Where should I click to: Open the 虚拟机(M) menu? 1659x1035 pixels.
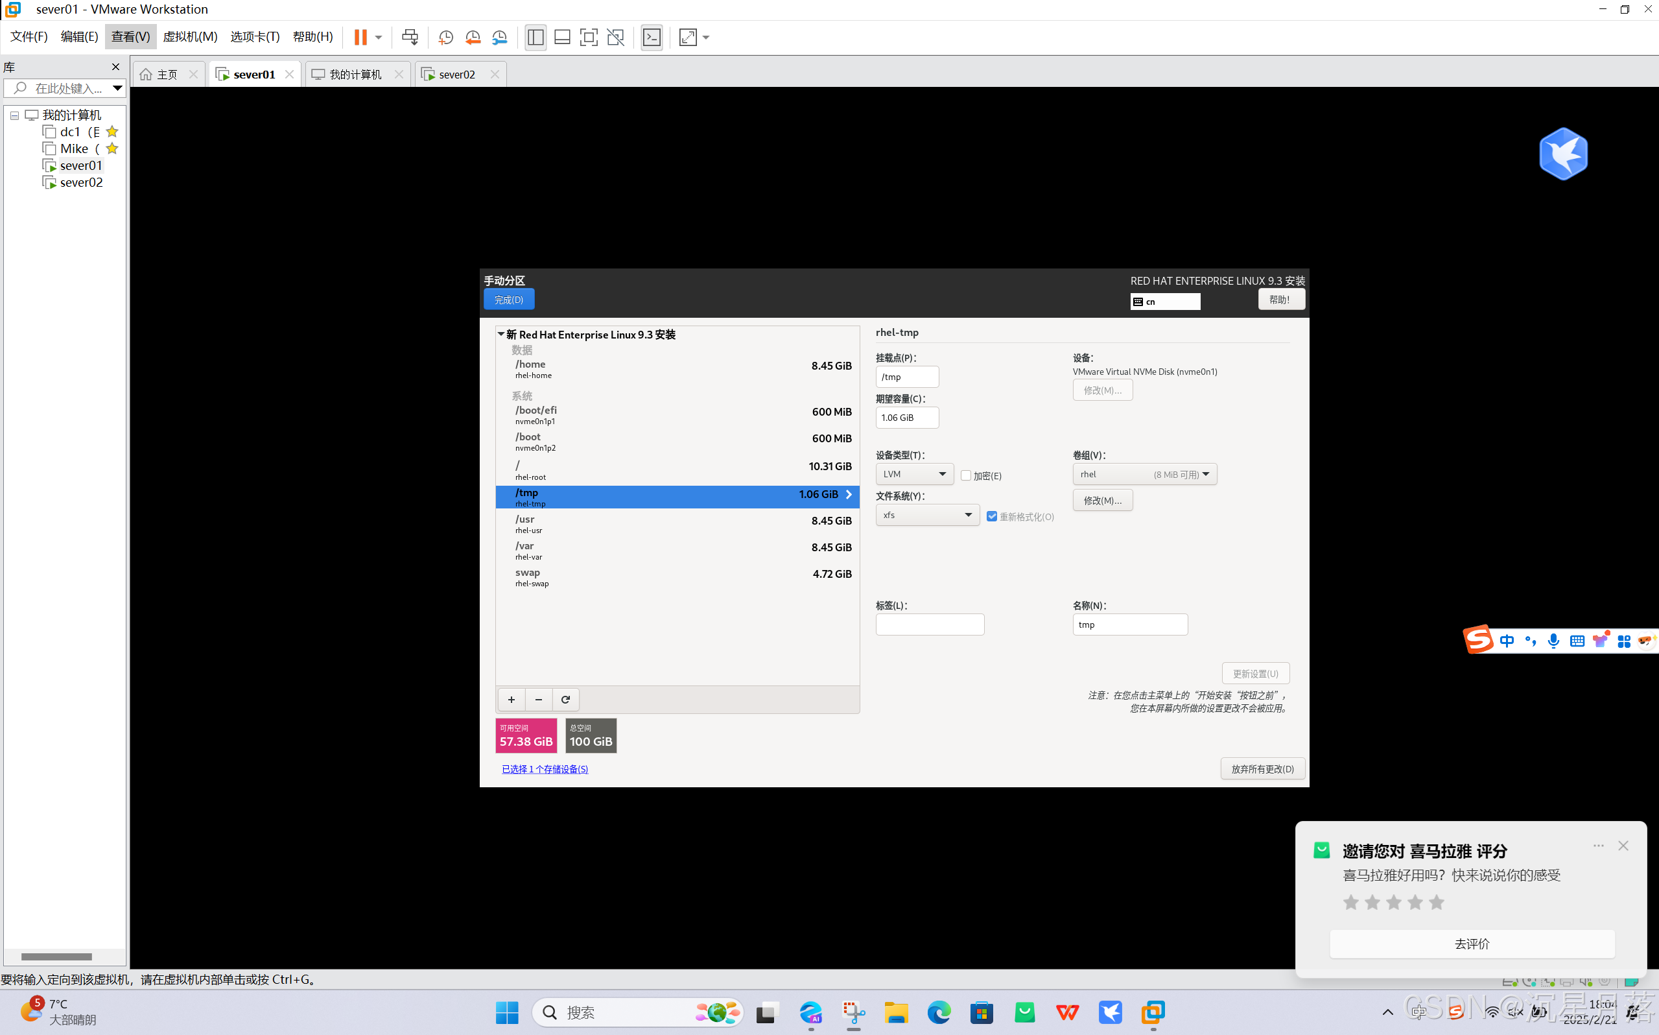[189, 37]
